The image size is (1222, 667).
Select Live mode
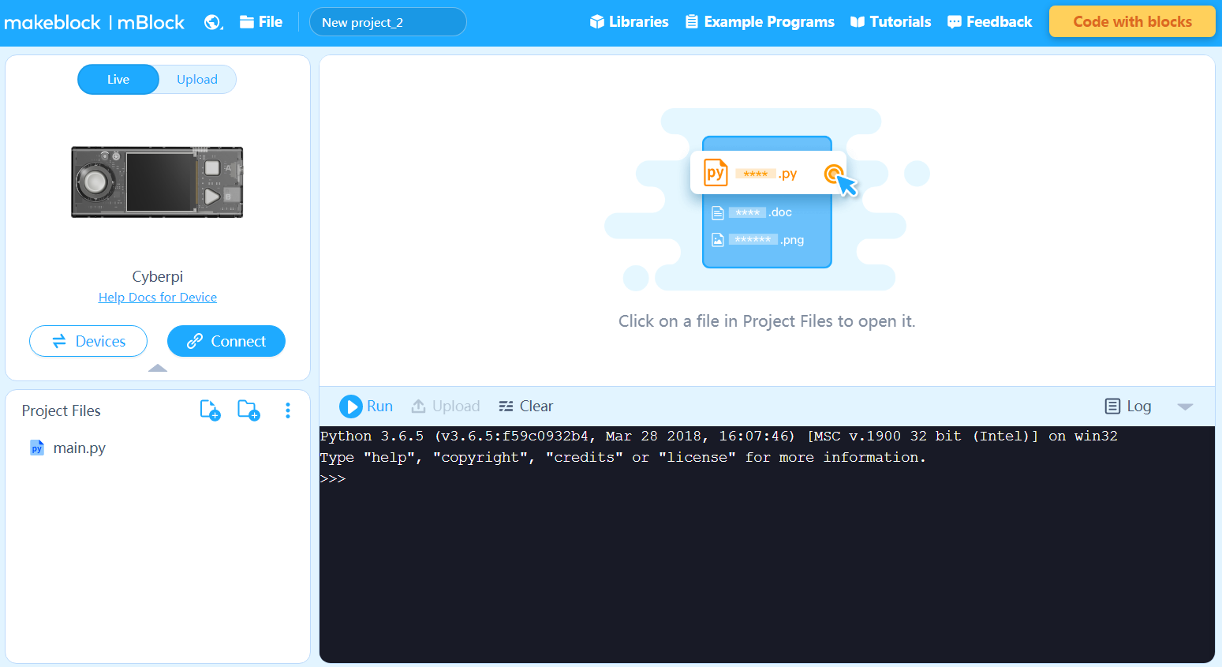118,80
